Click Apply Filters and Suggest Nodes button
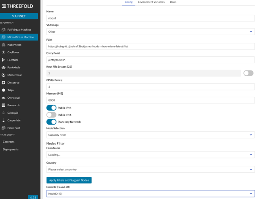 pyautogui.click(x=69, y=180)
